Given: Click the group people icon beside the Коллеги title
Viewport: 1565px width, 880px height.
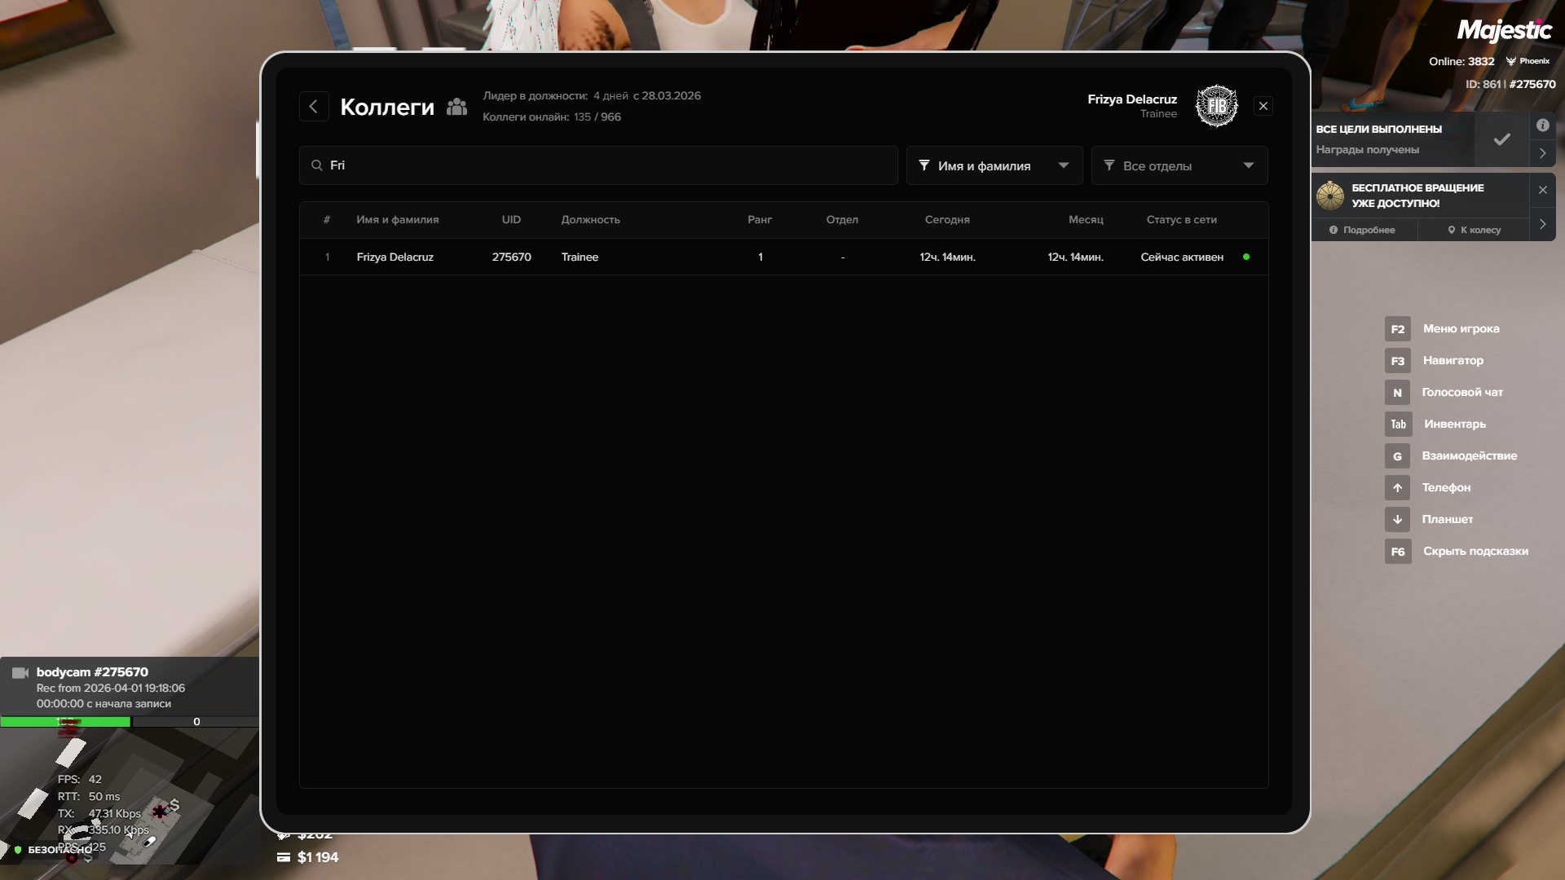Looking at the screenshot, I should 456,107.
